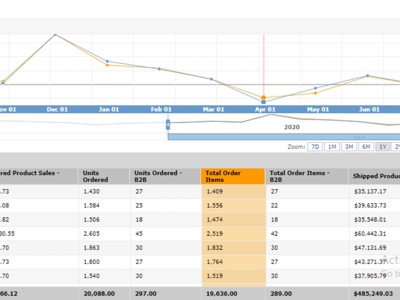
Task: Sort by Total Order Items column header
Action: 233,176
